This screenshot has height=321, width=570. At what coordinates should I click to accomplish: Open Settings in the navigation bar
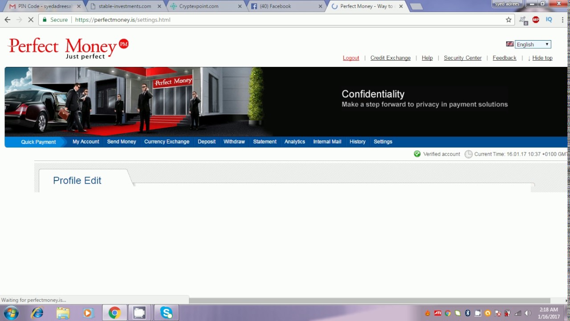(x=383, y=142)
